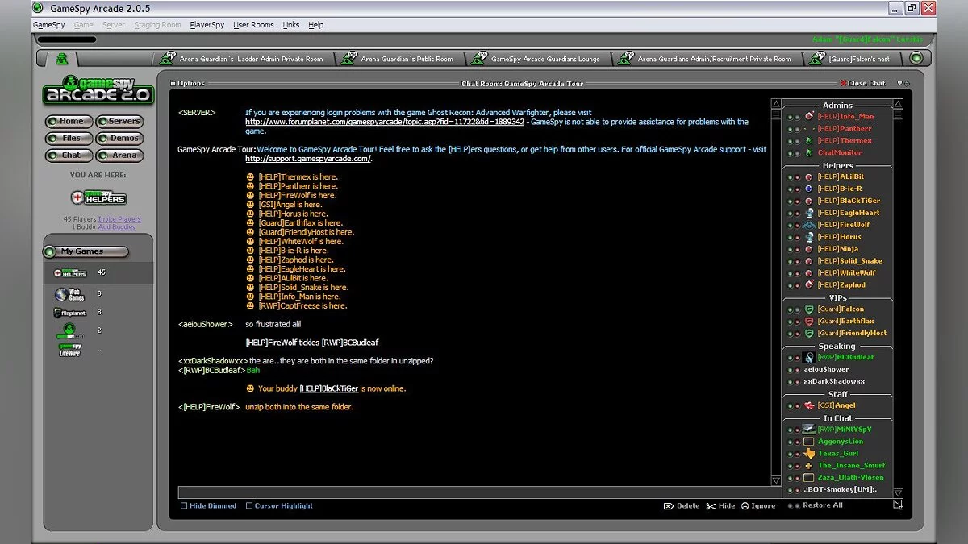Open the Links menu
Image resolution: width=968 pixels, height=544 pixels.
tap(291, 25)
